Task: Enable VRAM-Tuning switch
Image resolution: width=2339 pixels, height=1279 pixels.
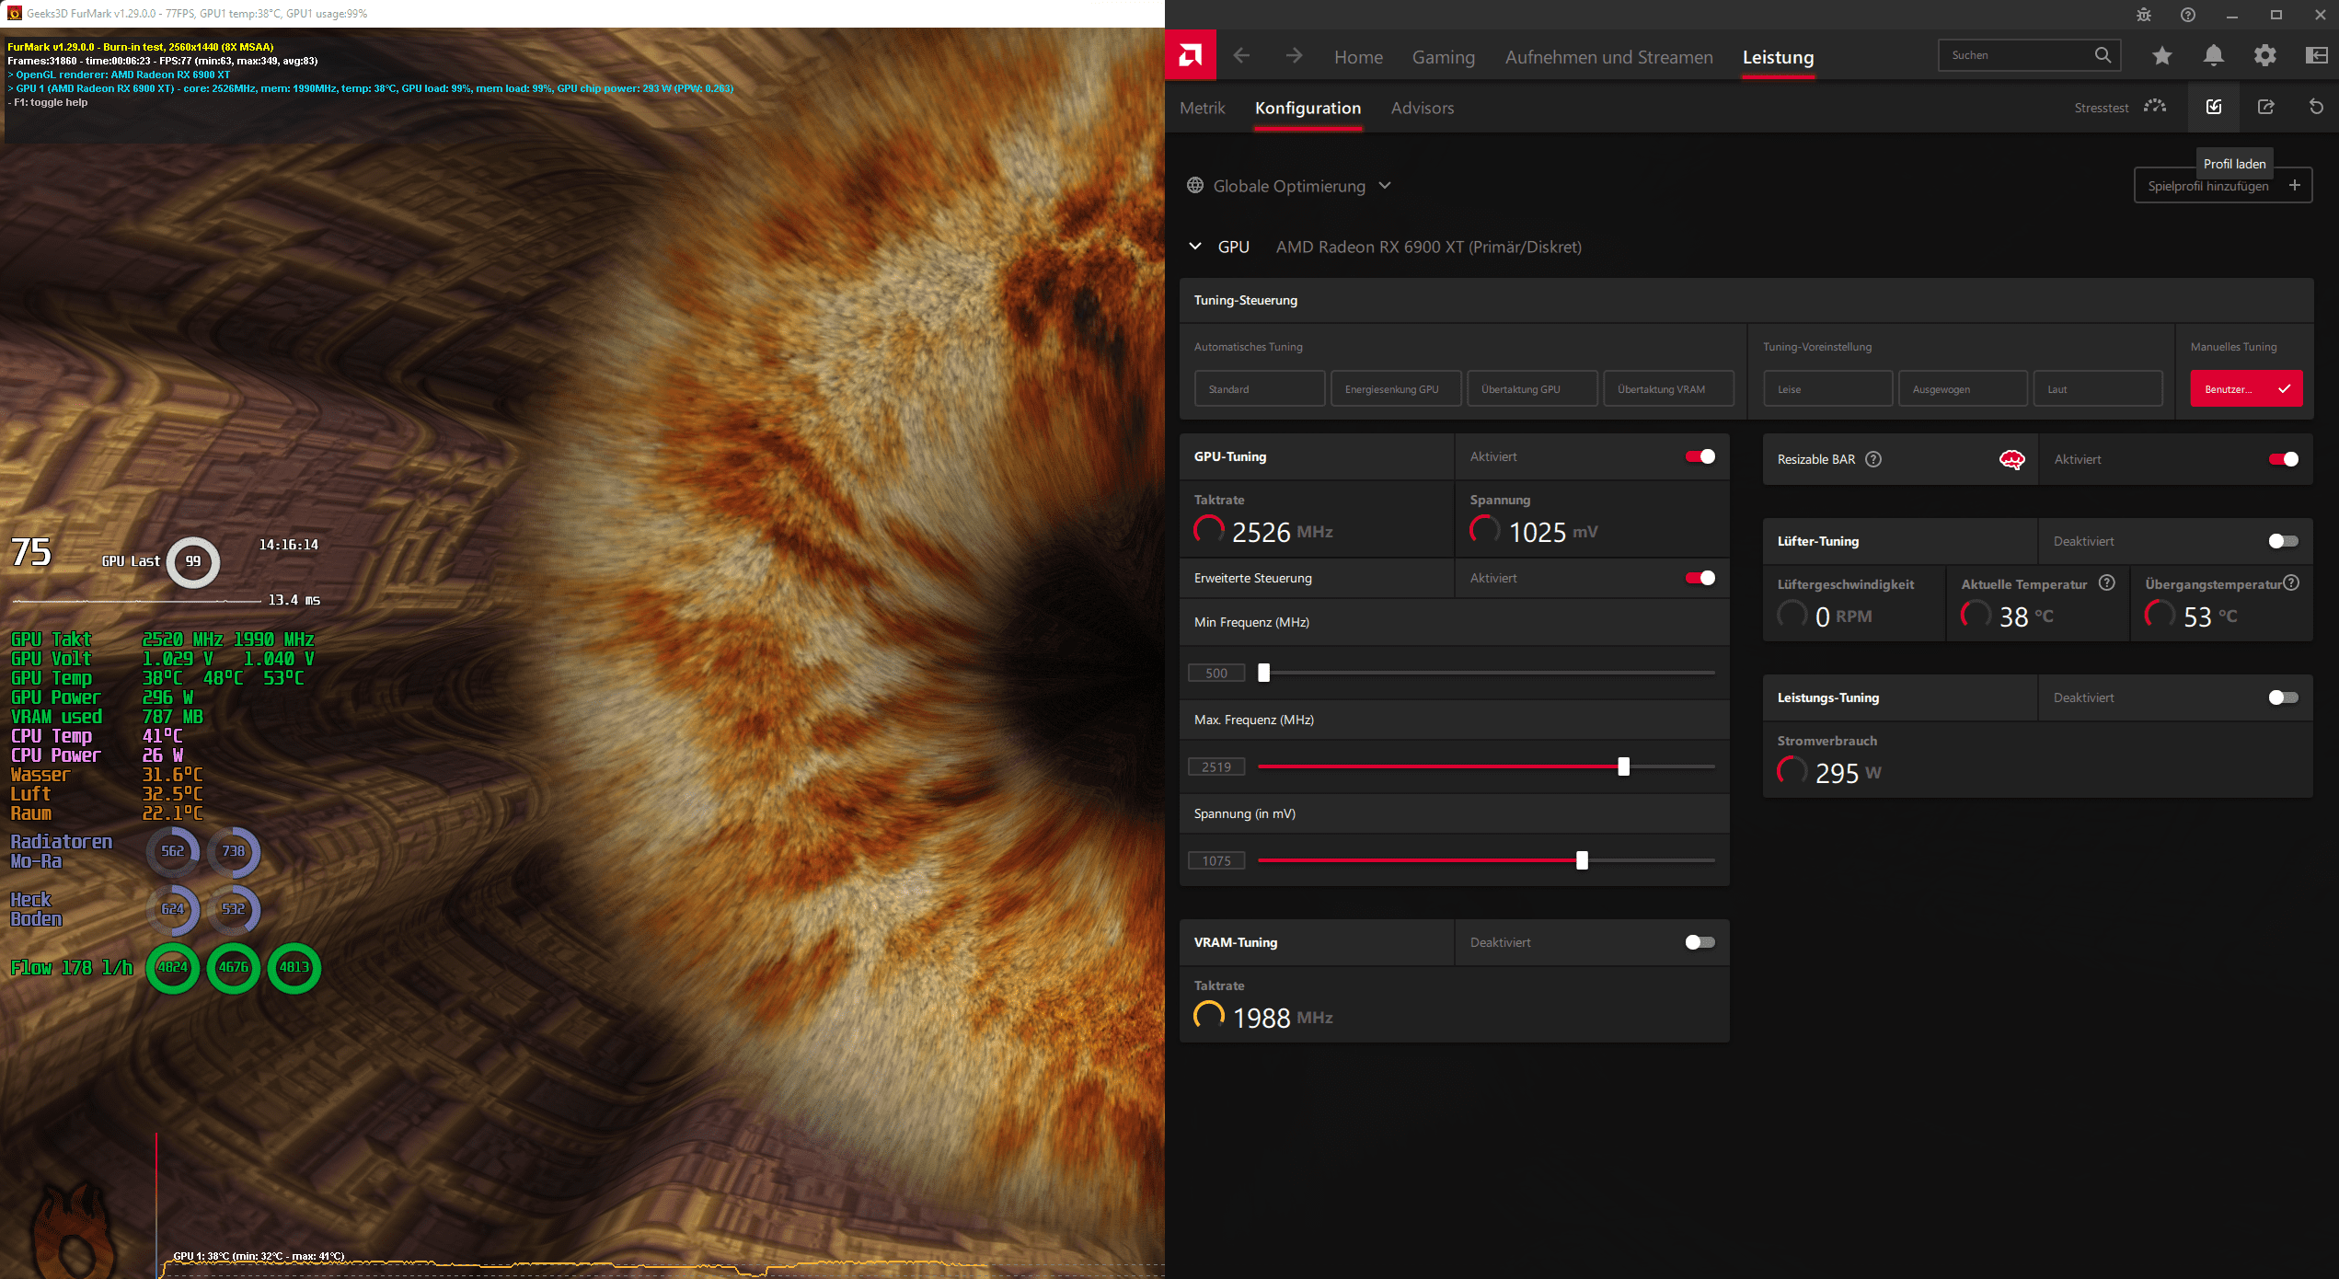Action: 1700,942
